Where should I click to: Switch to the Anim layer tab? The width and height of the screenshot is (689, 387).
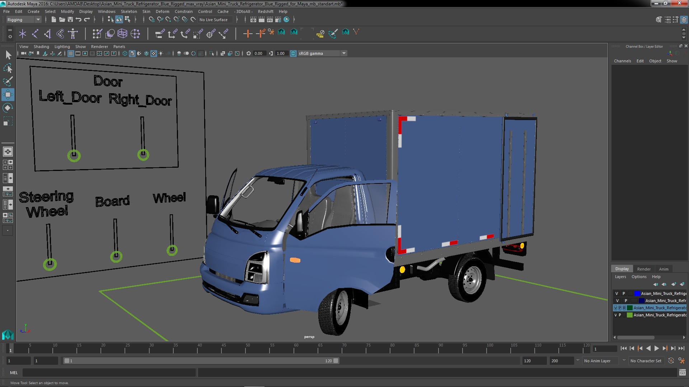(664, 269)
